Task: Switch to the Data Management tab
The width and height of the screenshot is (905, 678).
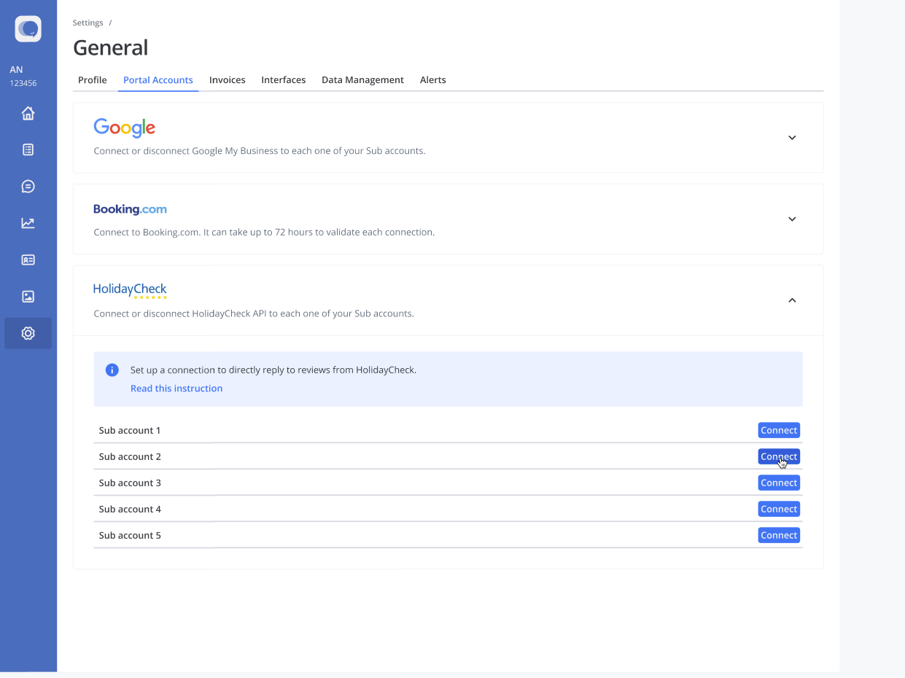Action: point(362,80)
